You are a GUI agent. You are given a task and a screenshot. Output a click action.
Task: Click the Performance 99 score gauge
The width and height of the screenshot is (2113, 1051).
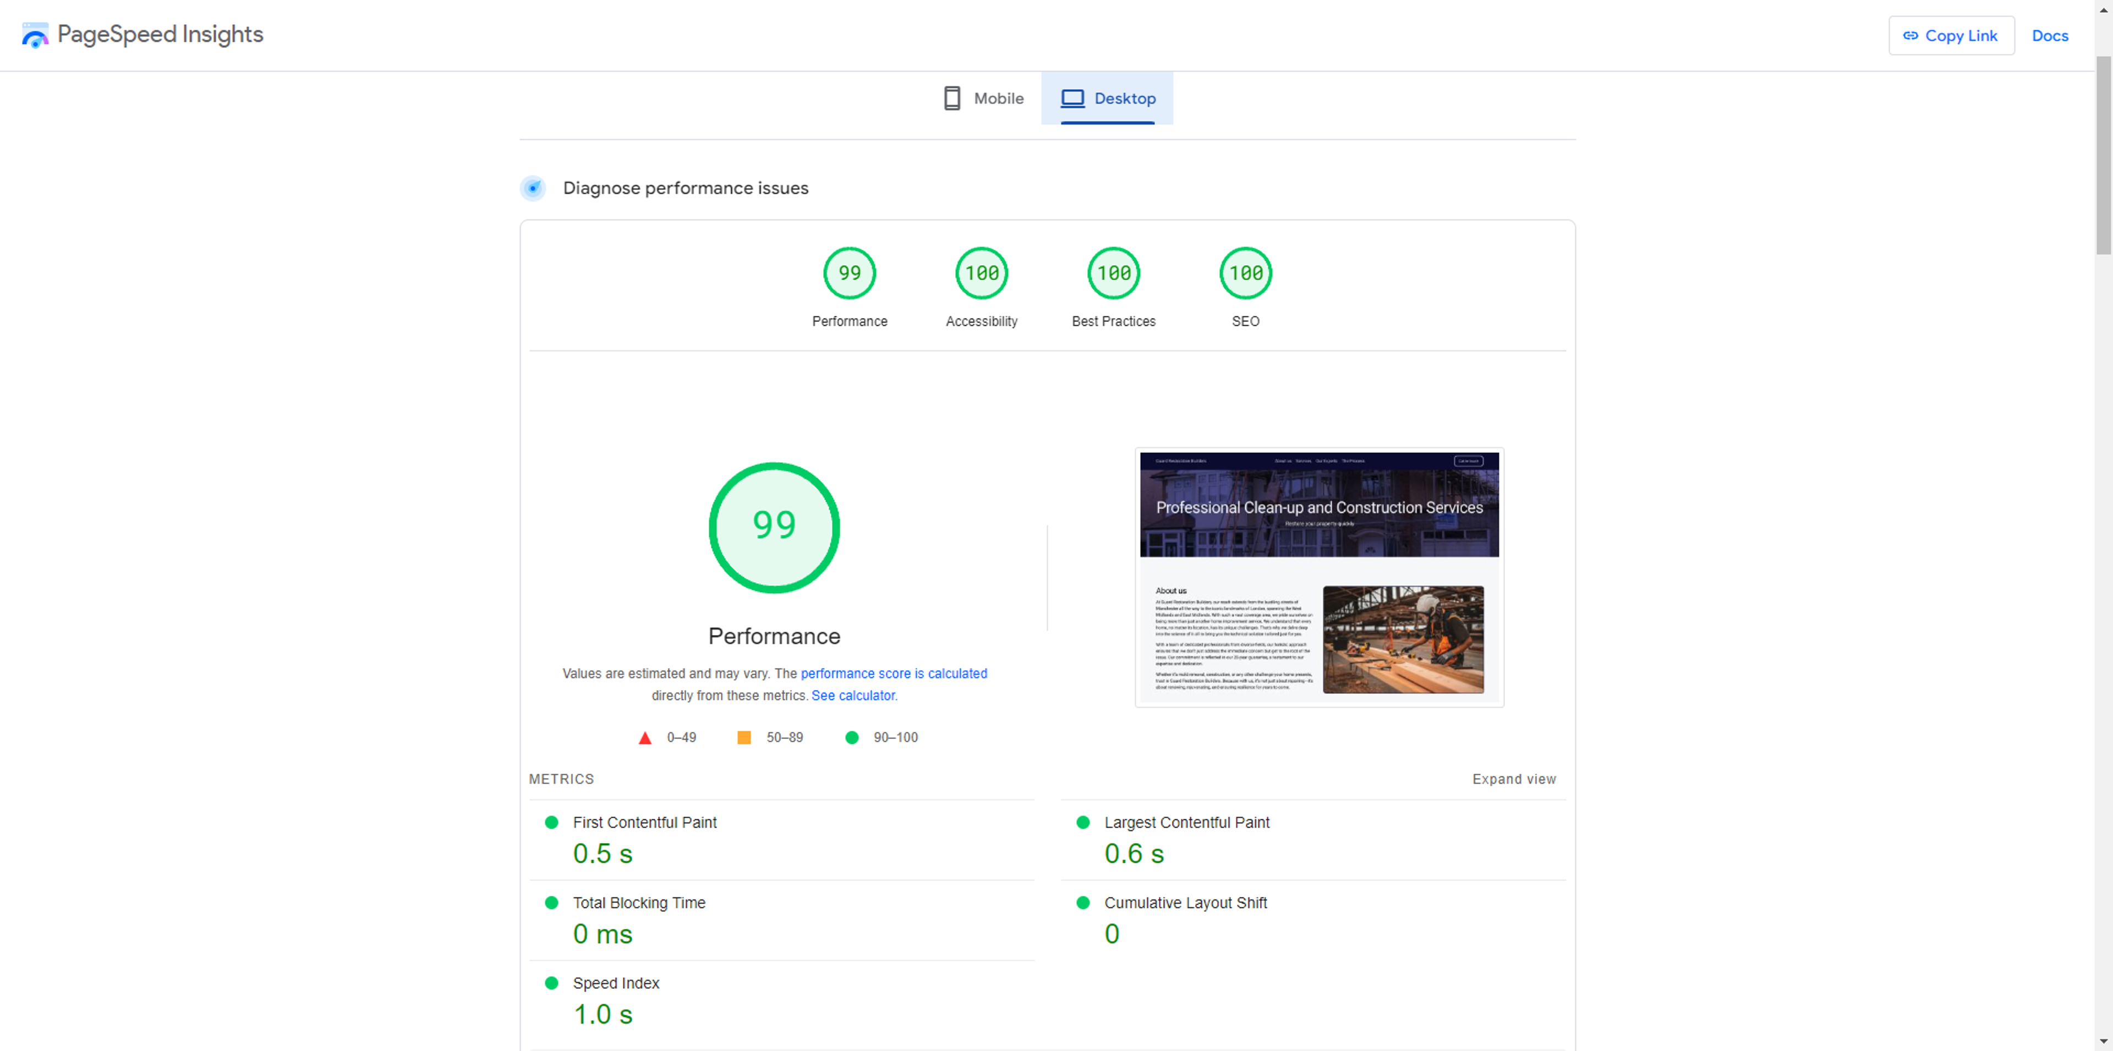[x=849, y=273]
